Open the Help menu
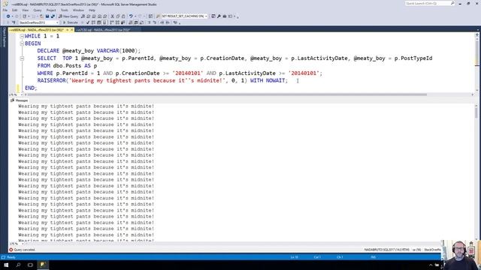The height and width of the screenshot is (270, 481). click(x=92, y=10)
